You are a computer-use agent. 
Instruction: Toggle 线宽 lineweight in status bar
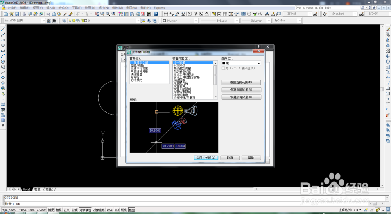[124, 210]
